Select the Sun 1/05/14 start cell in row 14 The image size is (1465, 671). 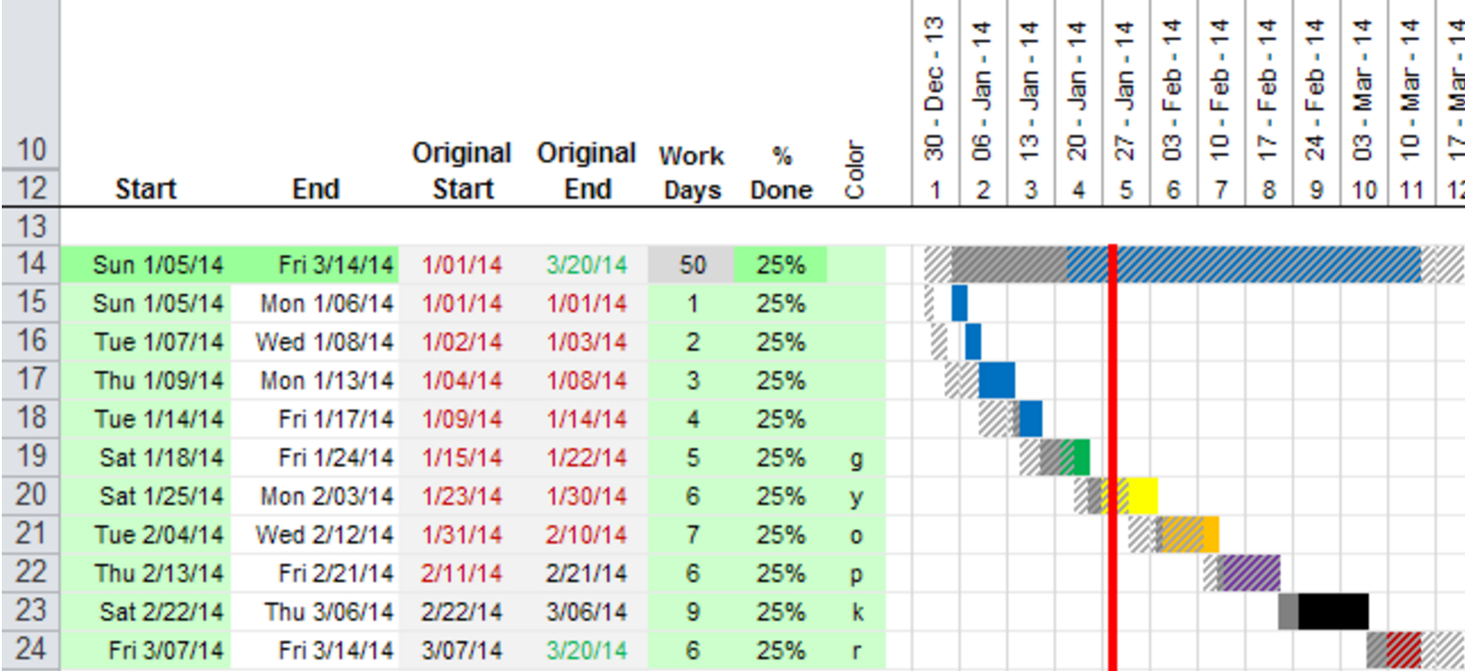coord(146,264)
